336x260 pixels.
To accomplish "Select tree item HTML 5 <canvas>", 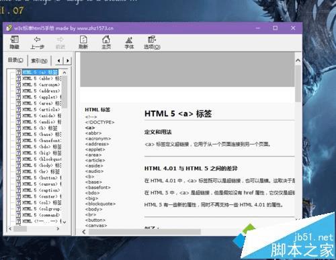I will click(x=42, y=184).
